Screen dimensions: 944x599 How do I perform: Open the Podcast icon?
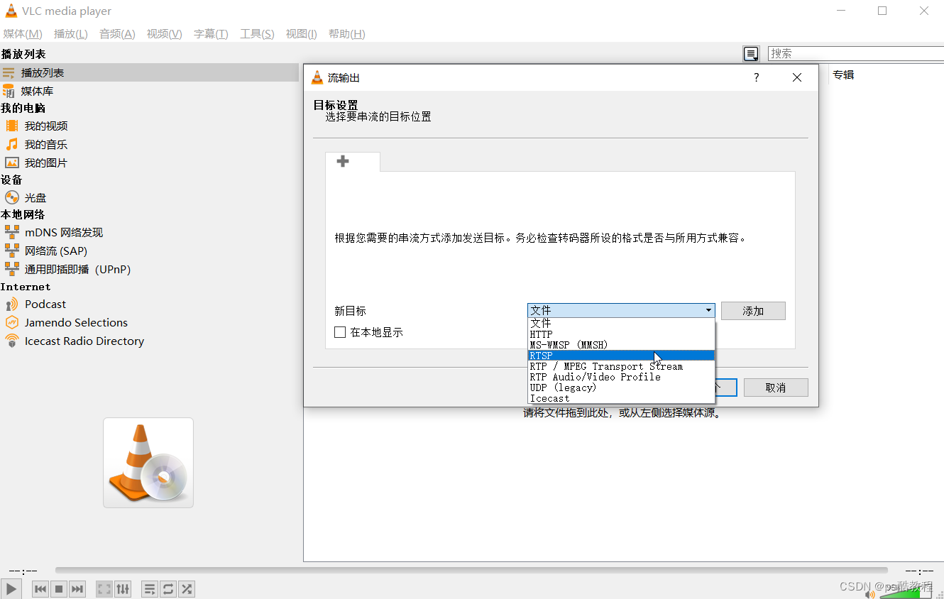[x=12, y=304]
